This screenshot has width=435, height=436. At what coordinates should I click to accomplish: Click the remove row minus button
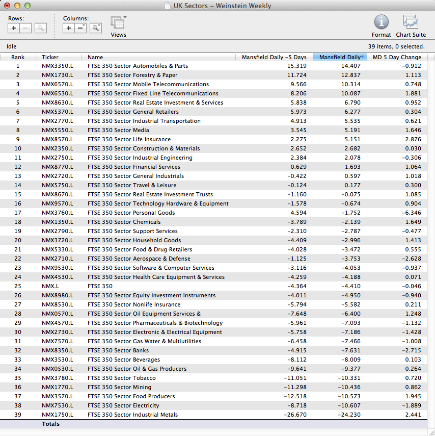click(25, 28)
